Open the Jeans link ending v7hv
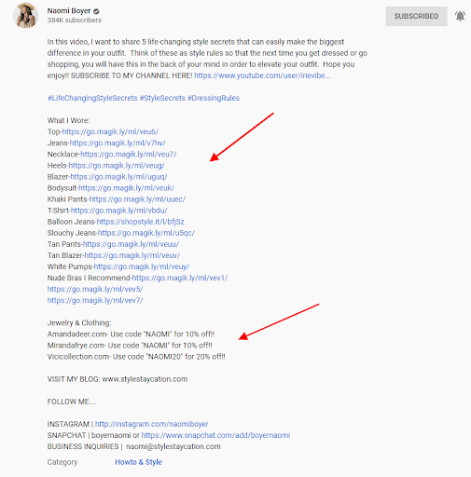 (x=118, y=143)
